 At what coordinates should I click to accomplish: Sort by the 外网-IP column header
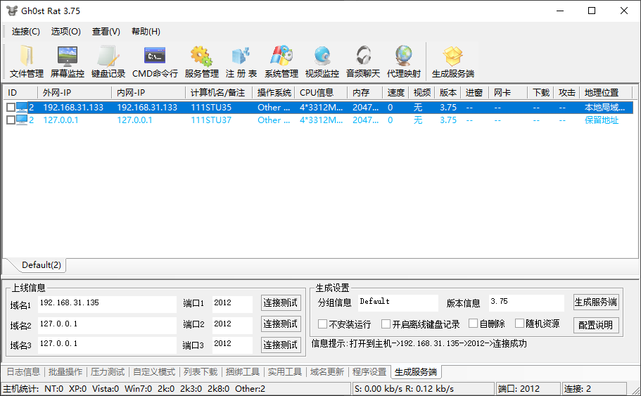pyautogui.click(x=75, y=93)
